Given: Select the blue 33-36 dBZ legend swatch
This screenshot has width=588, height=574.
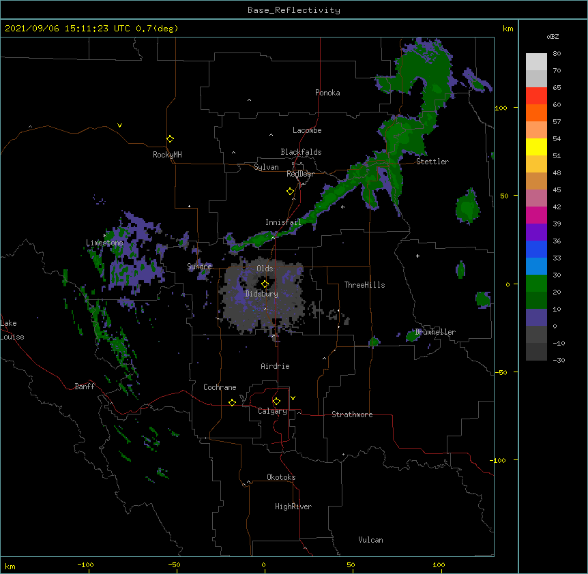Looking at the screenshot, I should 536,249.
